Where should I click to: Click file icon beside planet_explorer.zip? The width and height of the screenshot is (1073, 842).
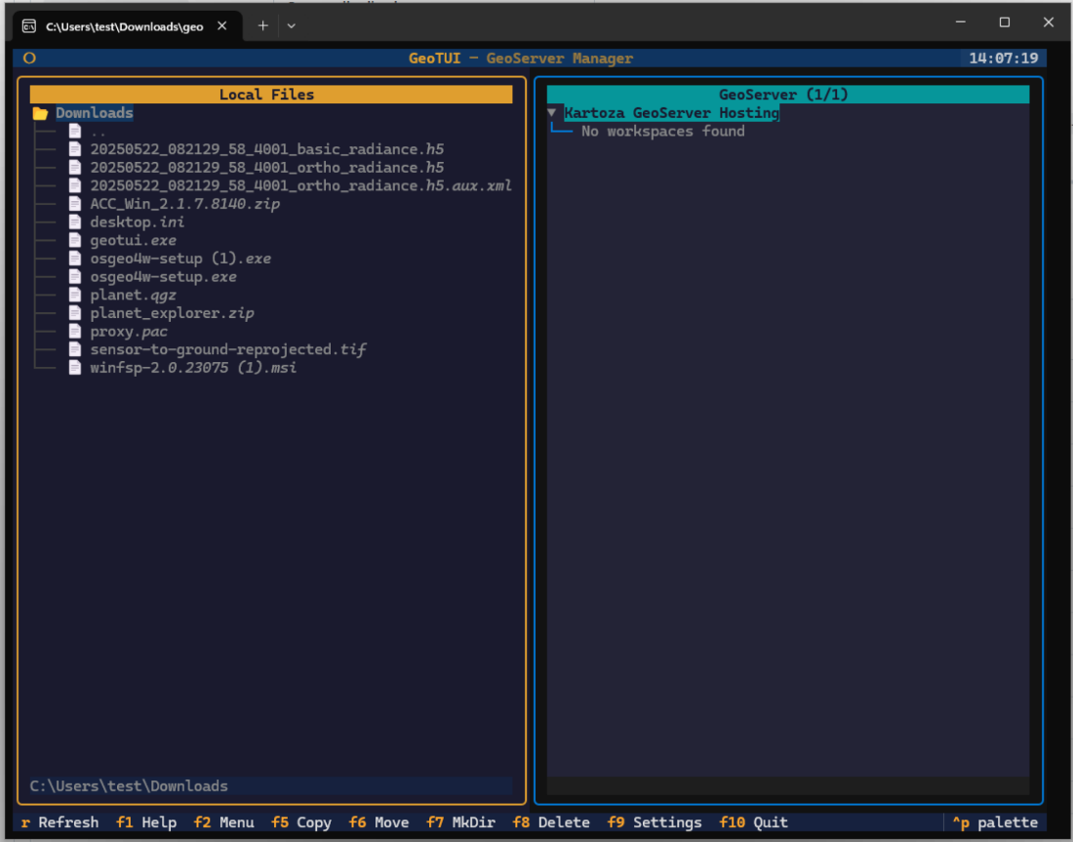pos(75,313)
